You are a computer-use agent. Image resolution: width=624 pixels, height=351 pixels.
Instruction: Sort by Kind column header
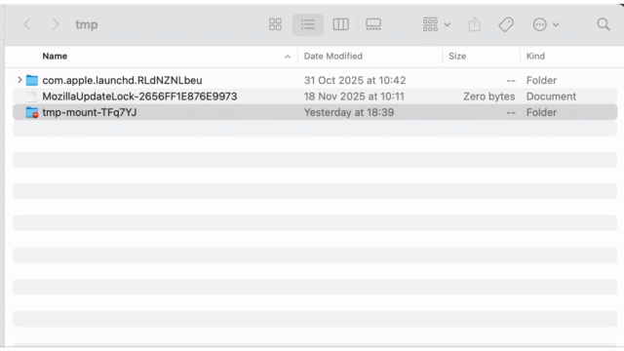(535, 57)
